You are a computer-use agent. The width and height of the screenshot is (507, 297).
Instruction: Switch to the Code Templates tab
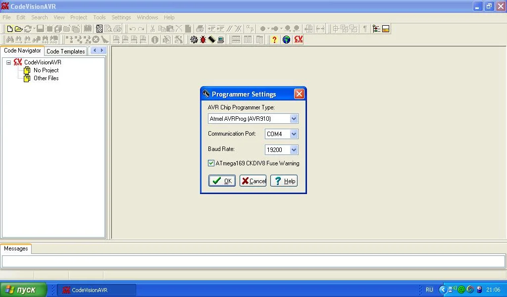point(66,51)
